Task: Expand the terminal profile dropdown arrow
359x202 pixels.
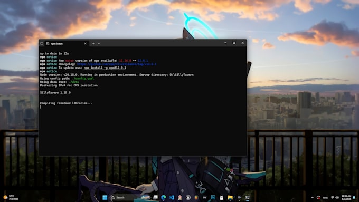Action: coord(99,43)
